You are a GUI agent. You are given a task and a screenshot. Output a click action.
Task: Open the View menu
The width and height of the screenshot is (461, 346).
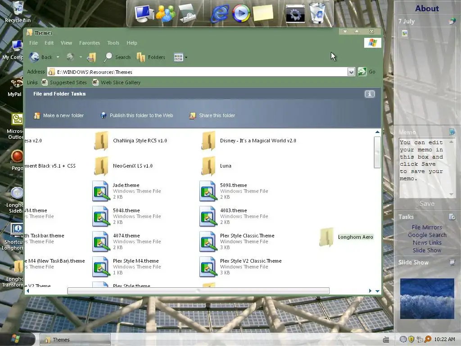point(66,43)
